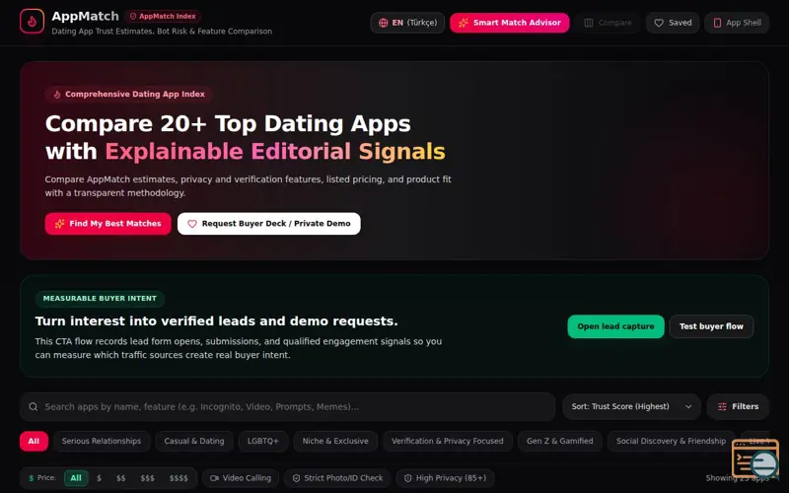Select the Casual & Dating category

pos(194,441)
